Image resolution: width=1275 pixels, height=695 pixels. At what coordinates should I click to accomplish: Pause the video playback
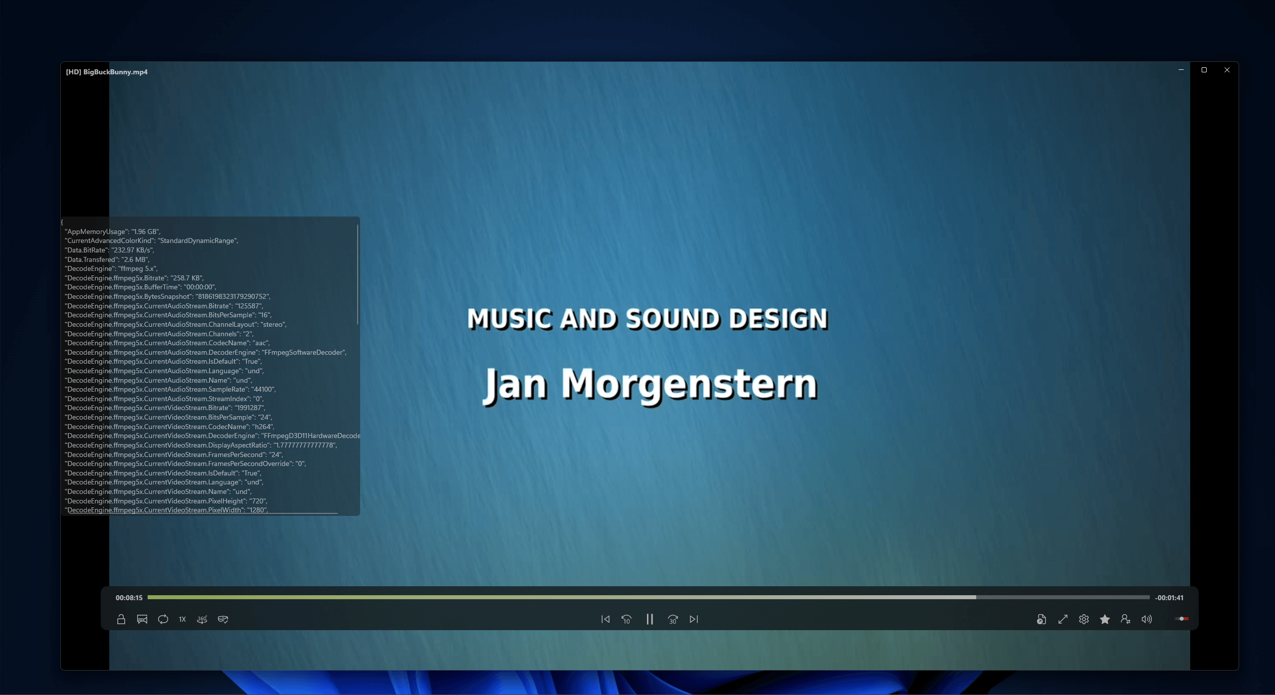[x=649, y=619]
